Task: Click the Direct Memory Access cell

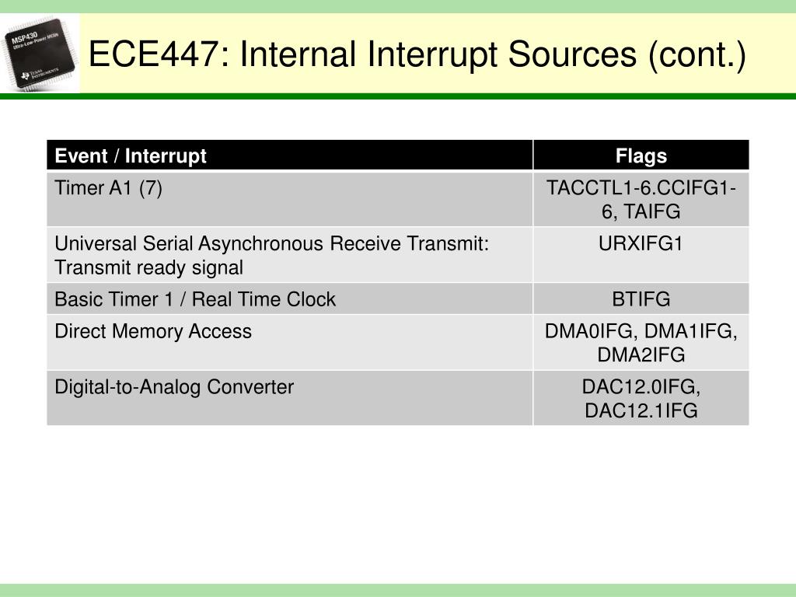Action: click(290, 343)
